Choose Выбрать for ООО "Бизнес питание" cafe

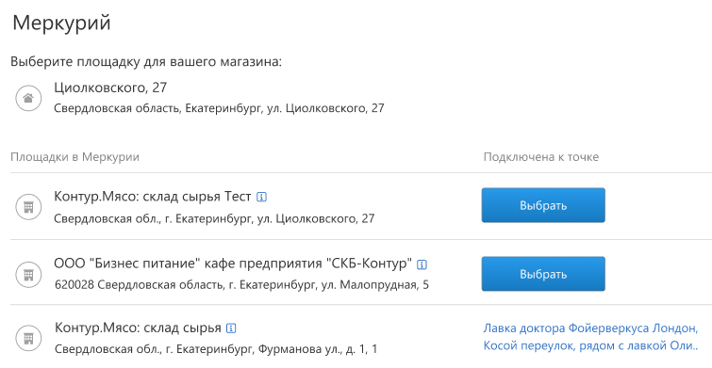[x=543, y=274]
